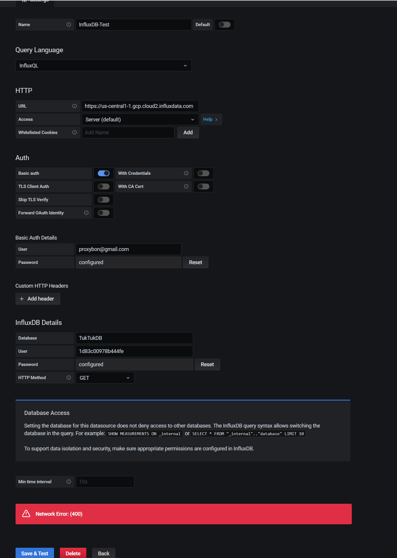Click the SELECT * FROM code snippet
The width and height of the screenshot is (397, 558).
click(x=248, y=434)
